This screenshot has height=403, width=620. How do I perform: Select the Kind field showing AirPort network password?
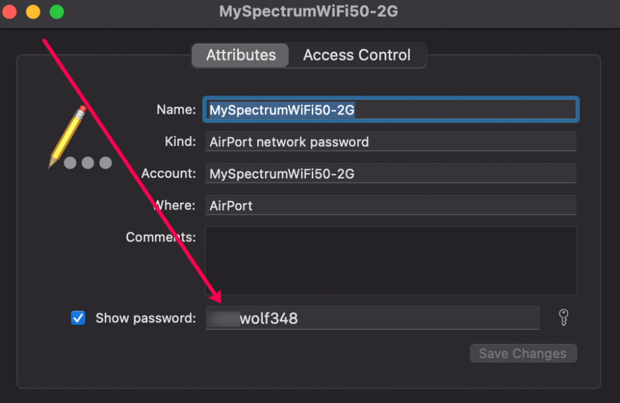pyautogui.click(x=391, y=142)
